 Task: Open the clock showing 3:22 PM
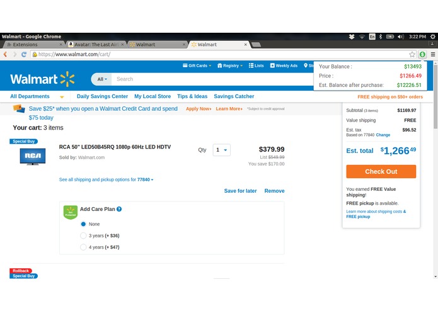[417, 37]
